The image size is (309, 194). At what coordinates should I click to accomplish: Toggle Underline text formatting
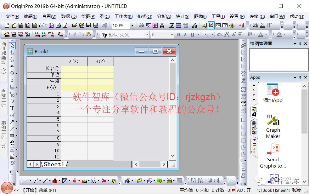tap(192, 34)
